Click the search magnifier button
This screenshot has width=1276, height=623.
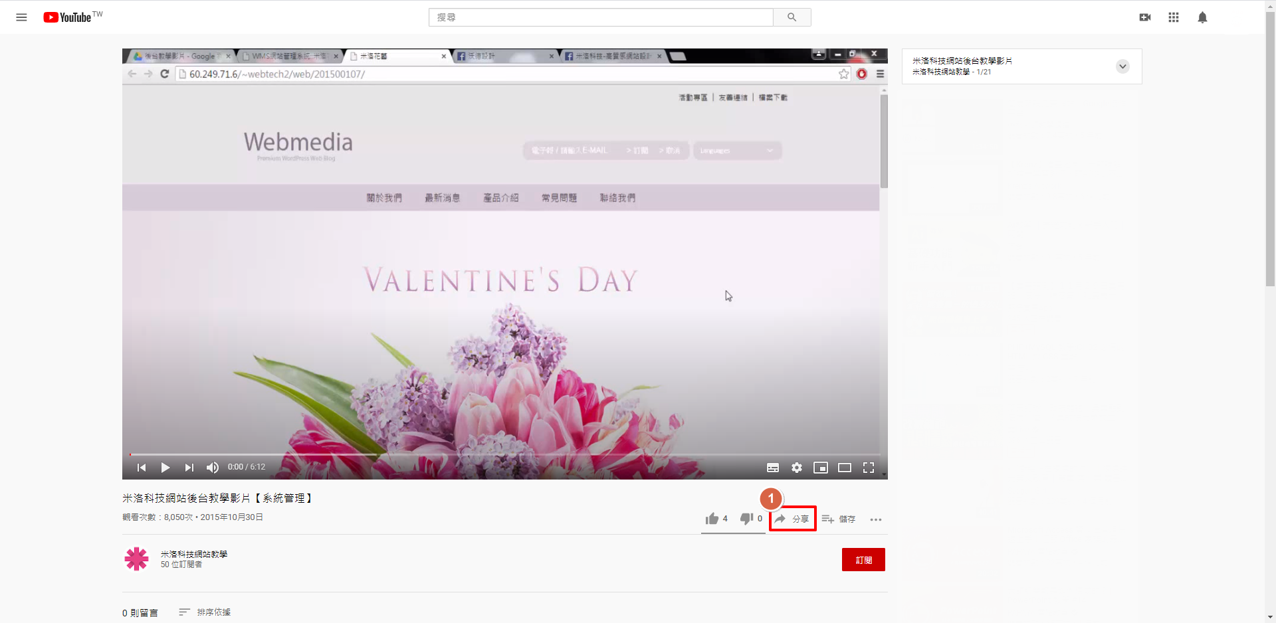(792, 17)
